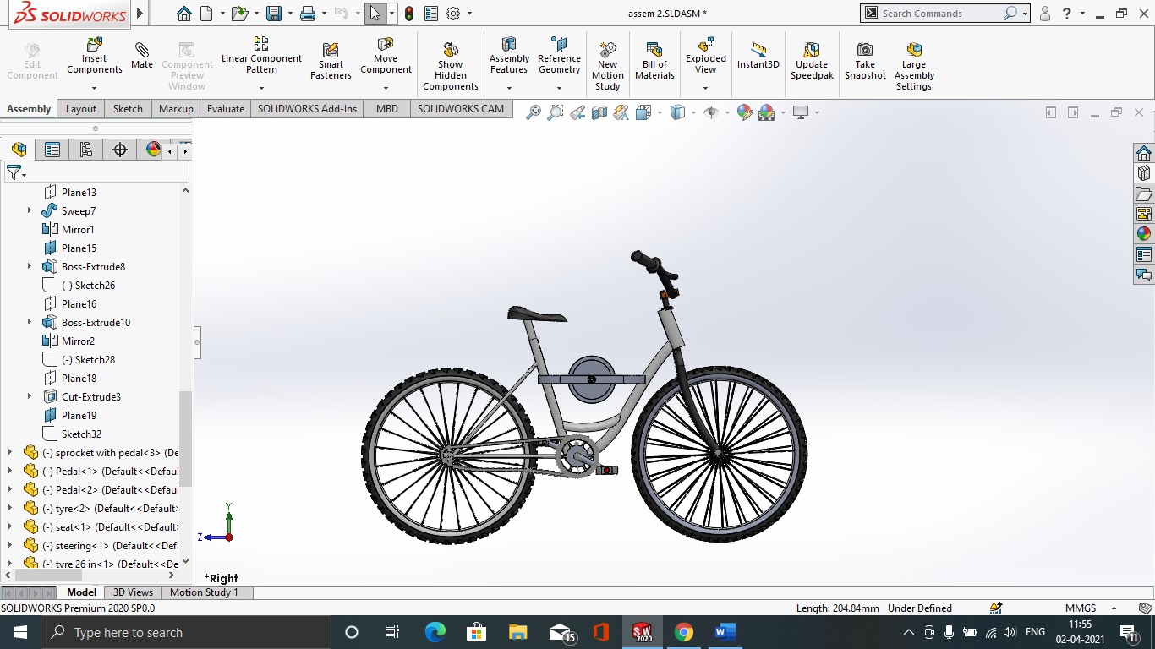The height and width of the screenshot is (649, 1155).
Task: Open the units MMGS dropdown arrow
Action: coord(1114,608)
